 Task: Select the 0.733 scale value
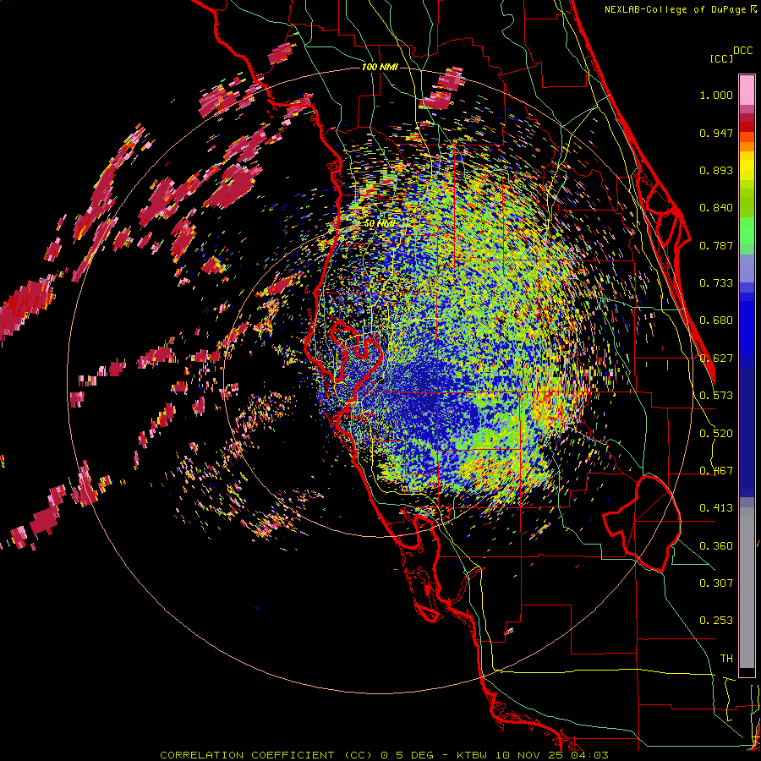point(716,283)
